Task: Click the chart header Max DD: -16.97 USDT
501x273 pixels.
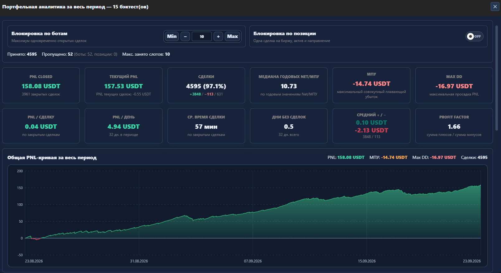Action: pos(434,157)
